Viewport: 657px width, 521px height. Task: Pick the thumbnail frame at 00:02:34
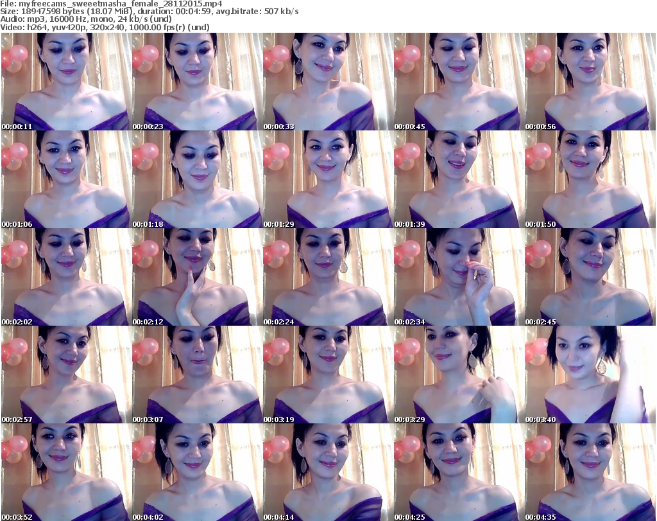(x=459, y=277)
